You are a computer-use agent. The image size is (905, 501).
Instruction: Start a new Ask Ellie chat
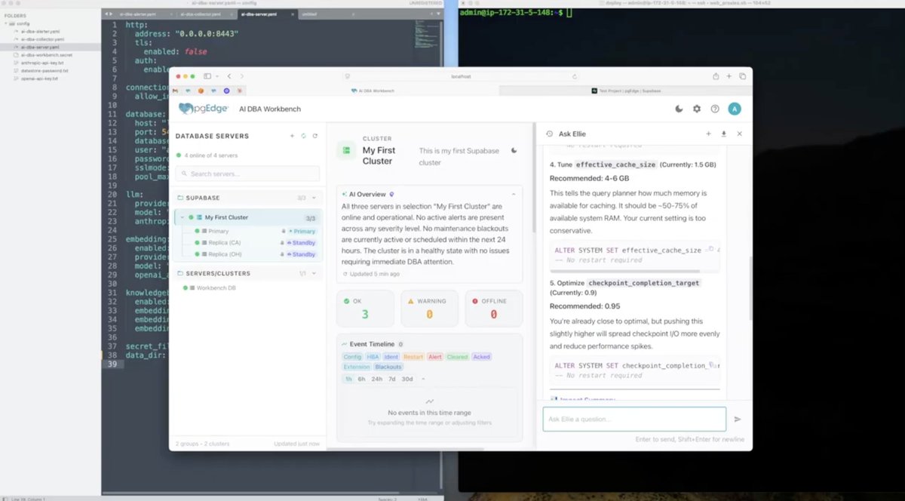coord(708,134)
